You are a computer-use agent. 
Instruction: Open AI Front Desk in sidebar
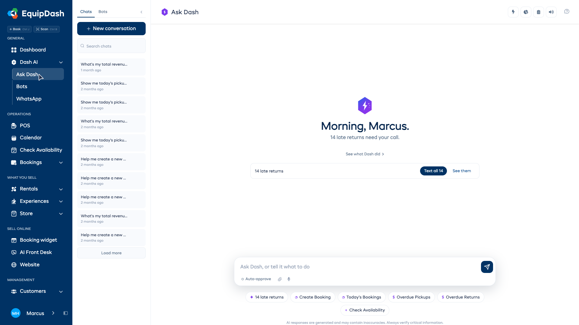(36, 252)
